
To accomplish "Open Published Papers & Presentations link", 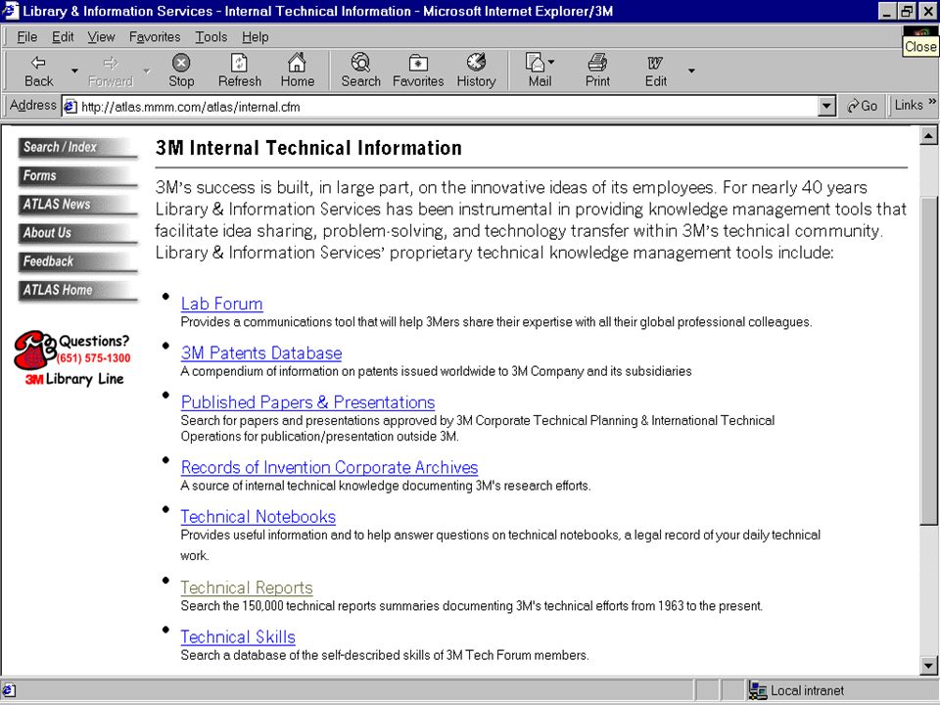I will click(307, 402).
